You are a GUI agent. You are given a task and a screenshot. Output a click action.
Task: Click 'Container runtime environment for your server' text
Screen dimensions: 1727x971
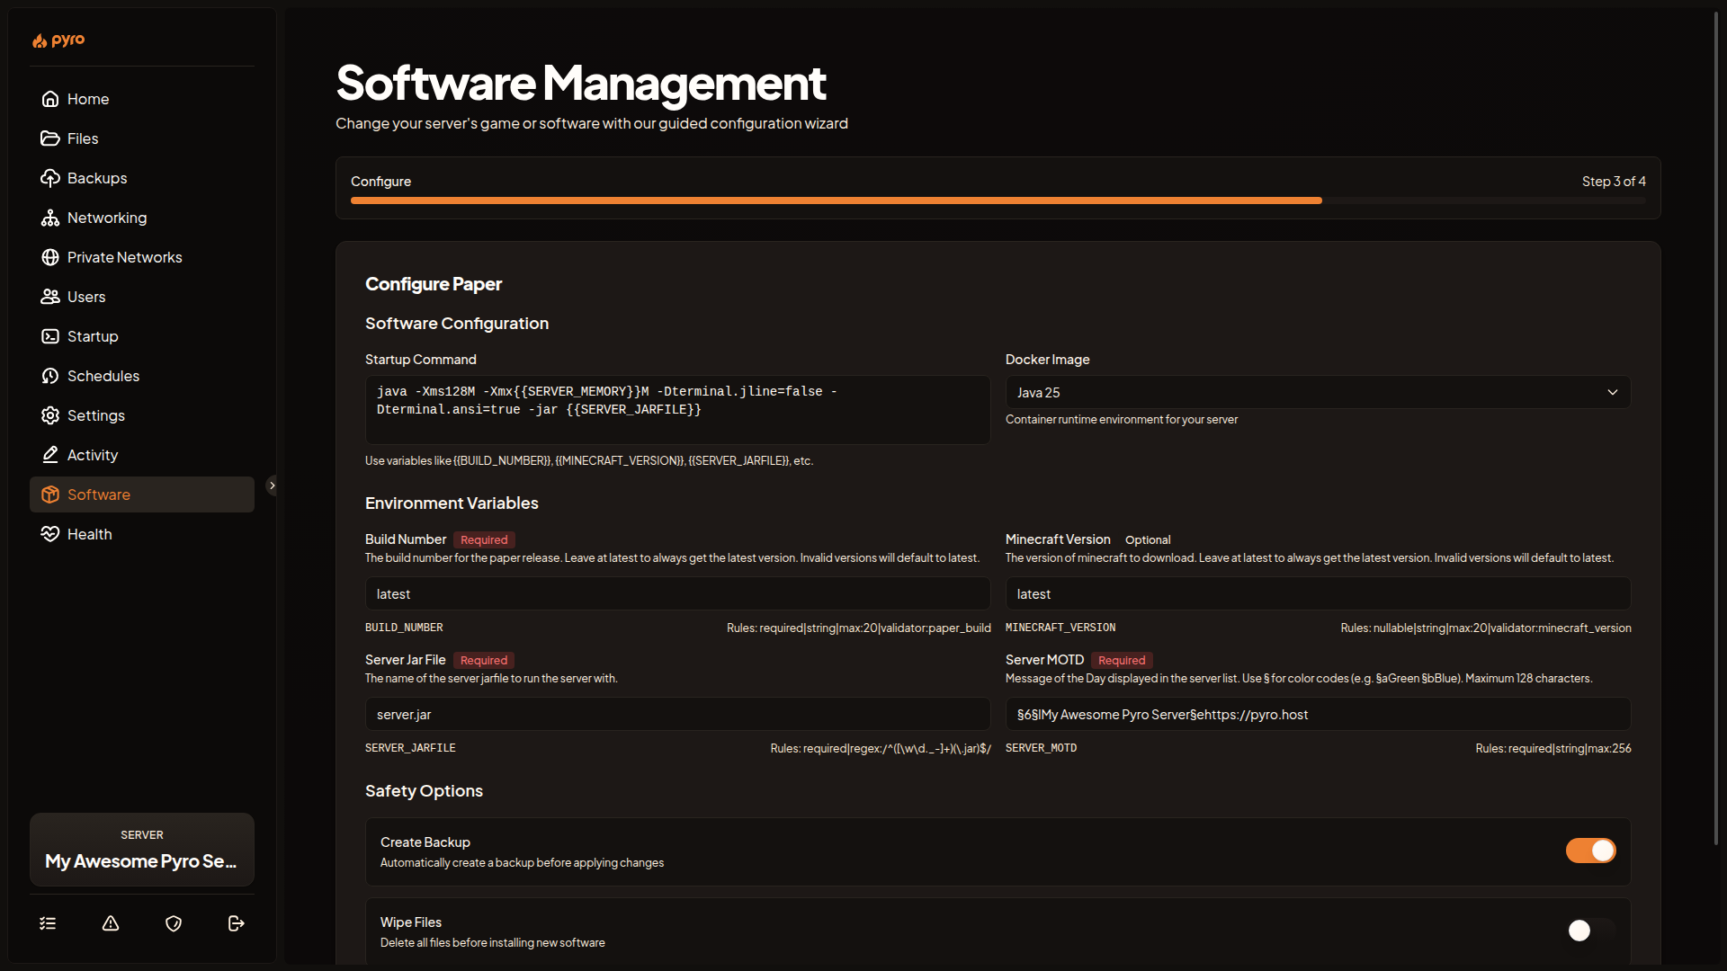[1121, 419]
